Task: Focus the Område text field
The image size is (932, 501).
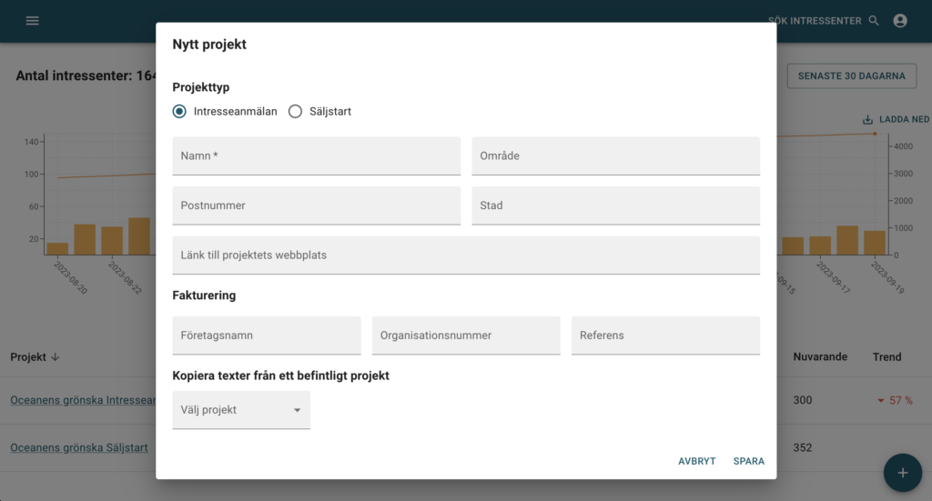Action: coord(615,156)
